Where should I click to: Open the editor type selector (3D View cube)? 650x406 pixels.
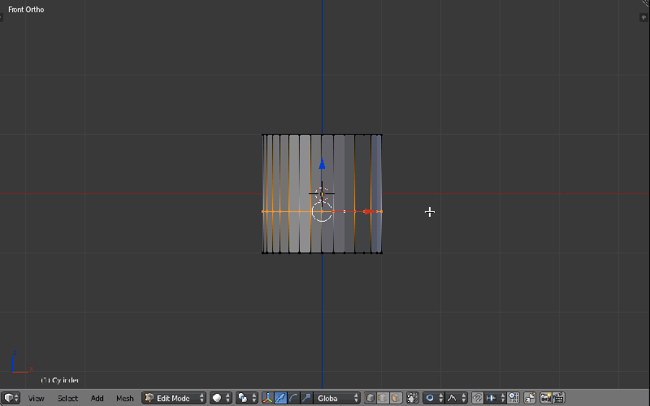point(11,398)
